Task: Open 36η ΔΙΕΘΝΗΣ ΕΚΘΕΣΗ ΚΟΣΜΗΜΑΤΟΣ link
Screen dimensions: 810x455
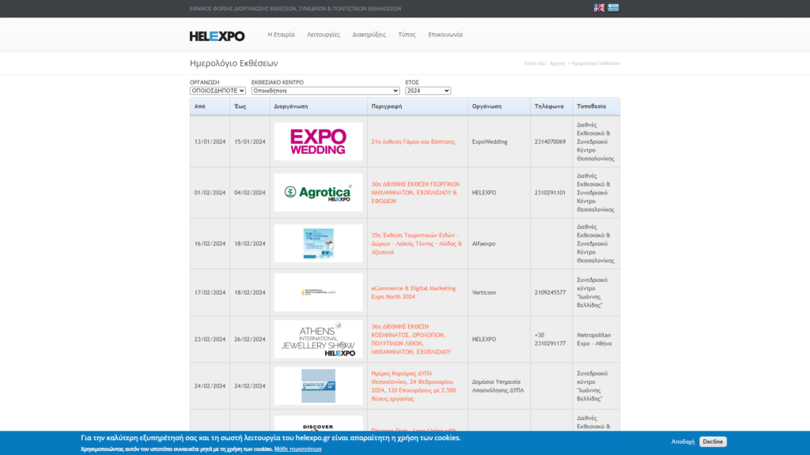Action: tap(411, 339)
